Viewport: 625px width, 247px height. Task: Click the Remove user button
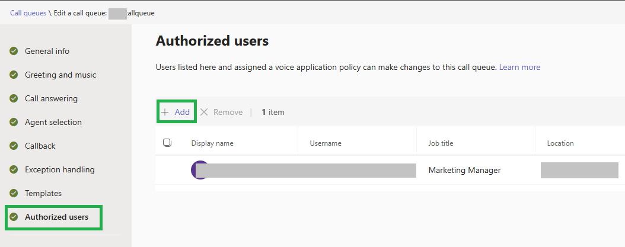pyautogui.click(x=221, y=113)
